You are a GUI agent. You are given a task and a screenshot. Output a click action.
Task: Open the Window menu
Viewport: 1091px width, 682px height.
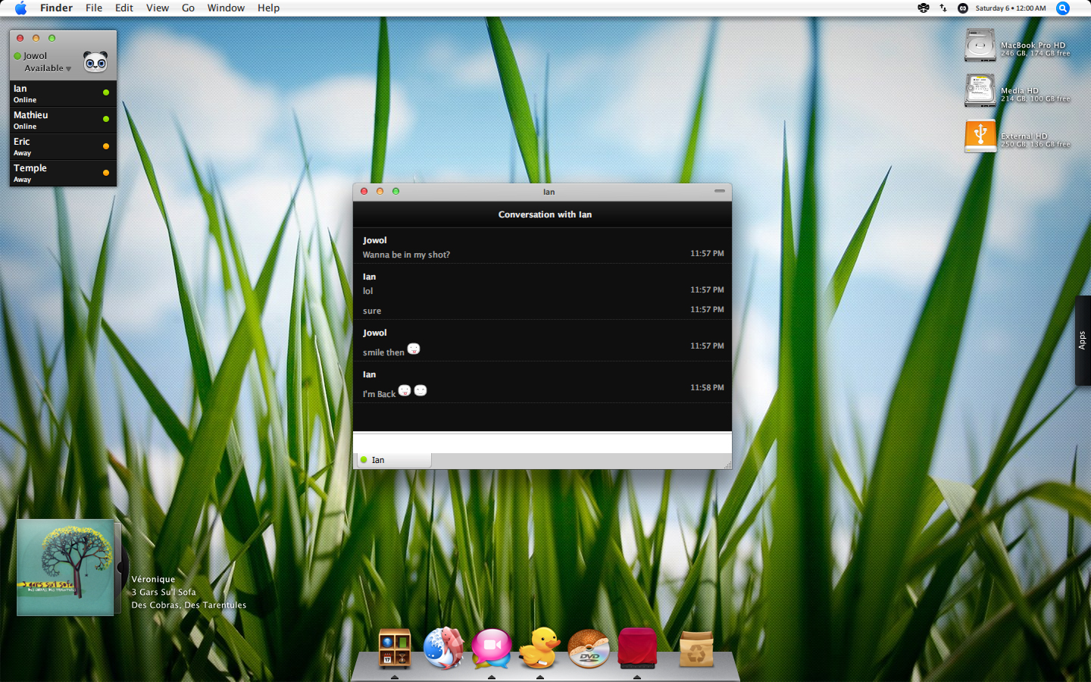[x=226, y=8]
